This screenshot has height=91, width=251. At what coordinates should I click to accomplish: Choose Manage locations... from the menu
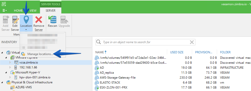pos(40,54)
